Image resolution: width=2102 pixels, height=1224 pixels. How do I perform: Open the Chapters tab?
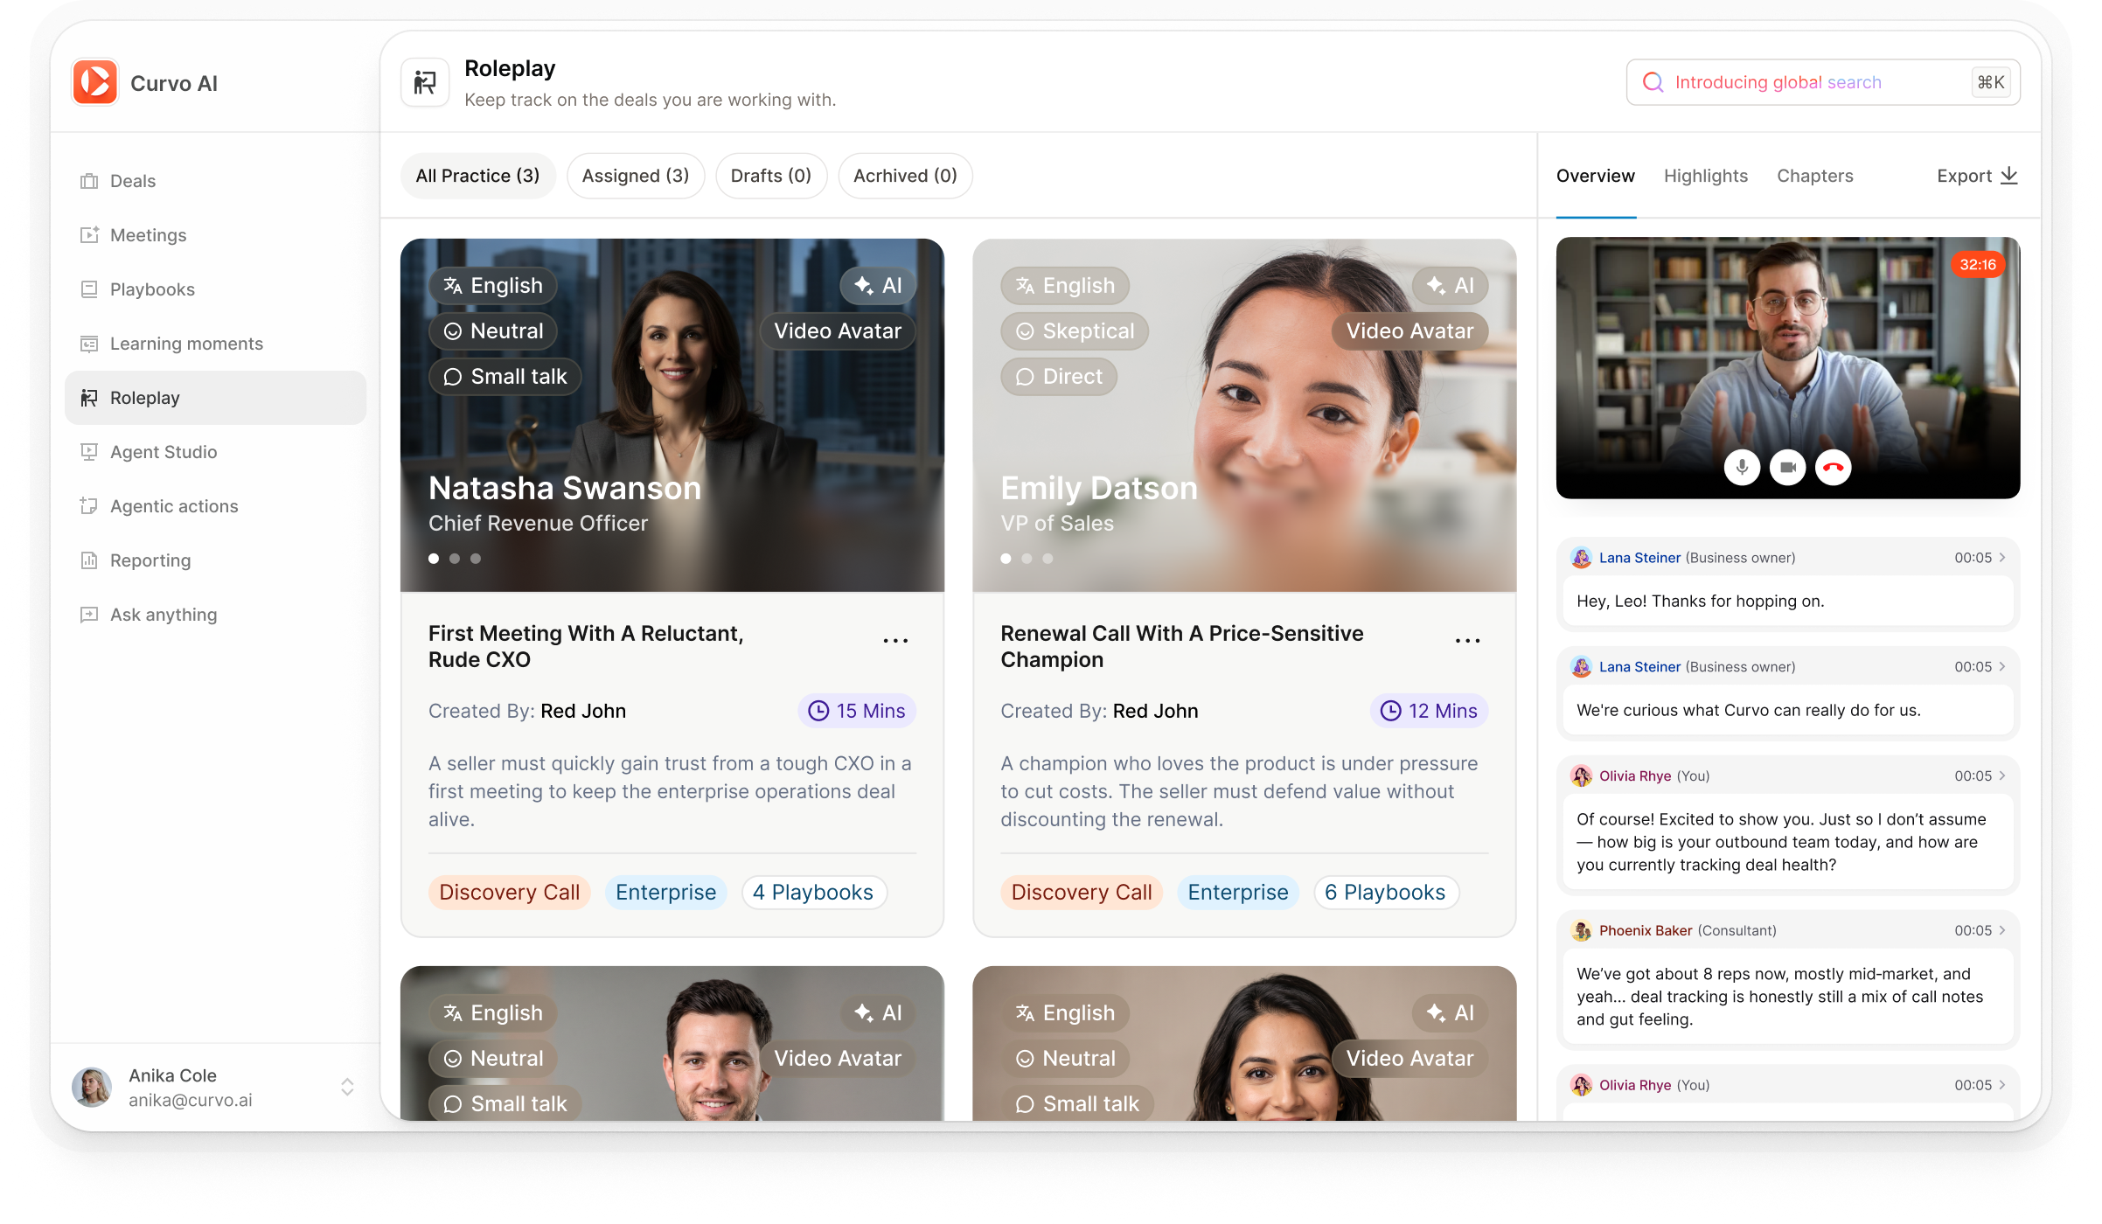[1815, 176]
